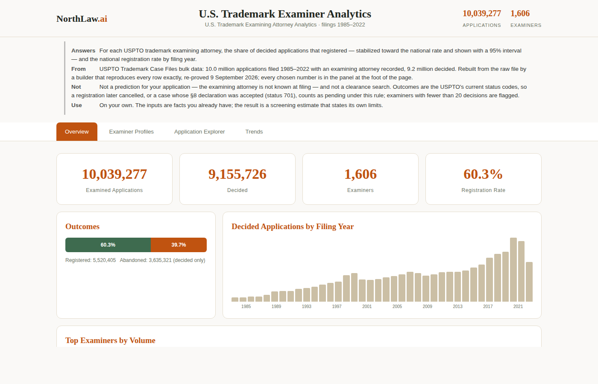Image resolution: width=598 pixels, height=384 pixels.
Task: Click the Top Examiners by Volume heading
Action: pyautogui.click(x=110, y=340)
